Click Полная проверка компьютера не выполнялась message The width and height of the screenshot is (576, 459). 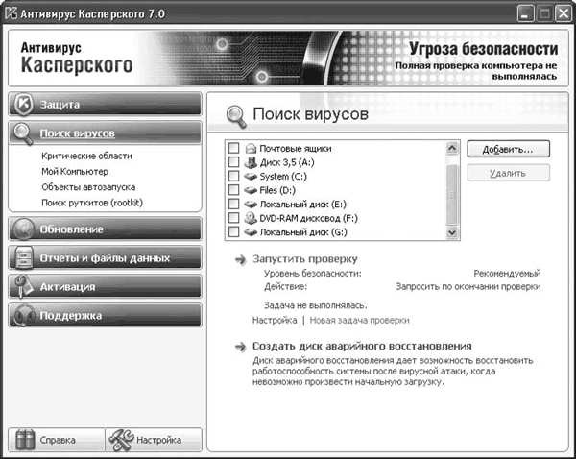[476, 71]
